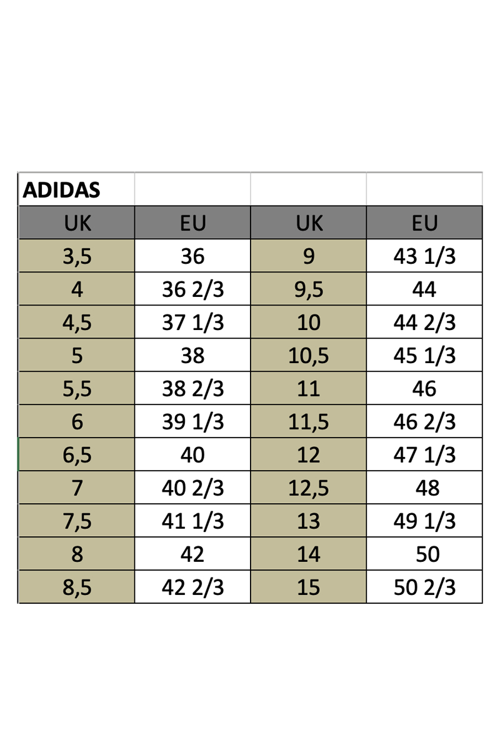Select the EU 50 2/3 cell

424,587
